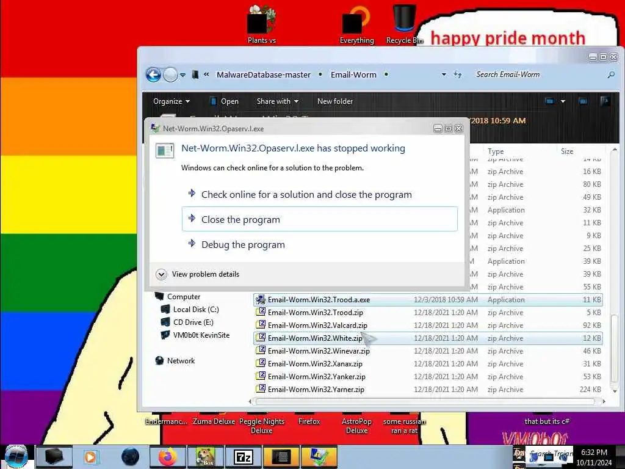Click the refresh icon beside address bar

pyautogui.click(x=458, y=75)
